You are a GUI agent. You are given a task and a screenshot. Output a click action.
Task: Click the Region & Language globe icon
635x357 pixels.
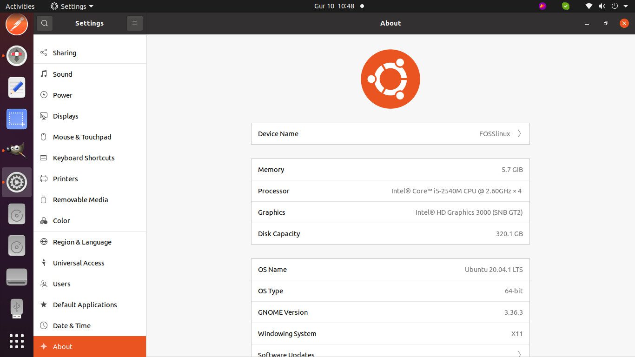tap(44, 242)
